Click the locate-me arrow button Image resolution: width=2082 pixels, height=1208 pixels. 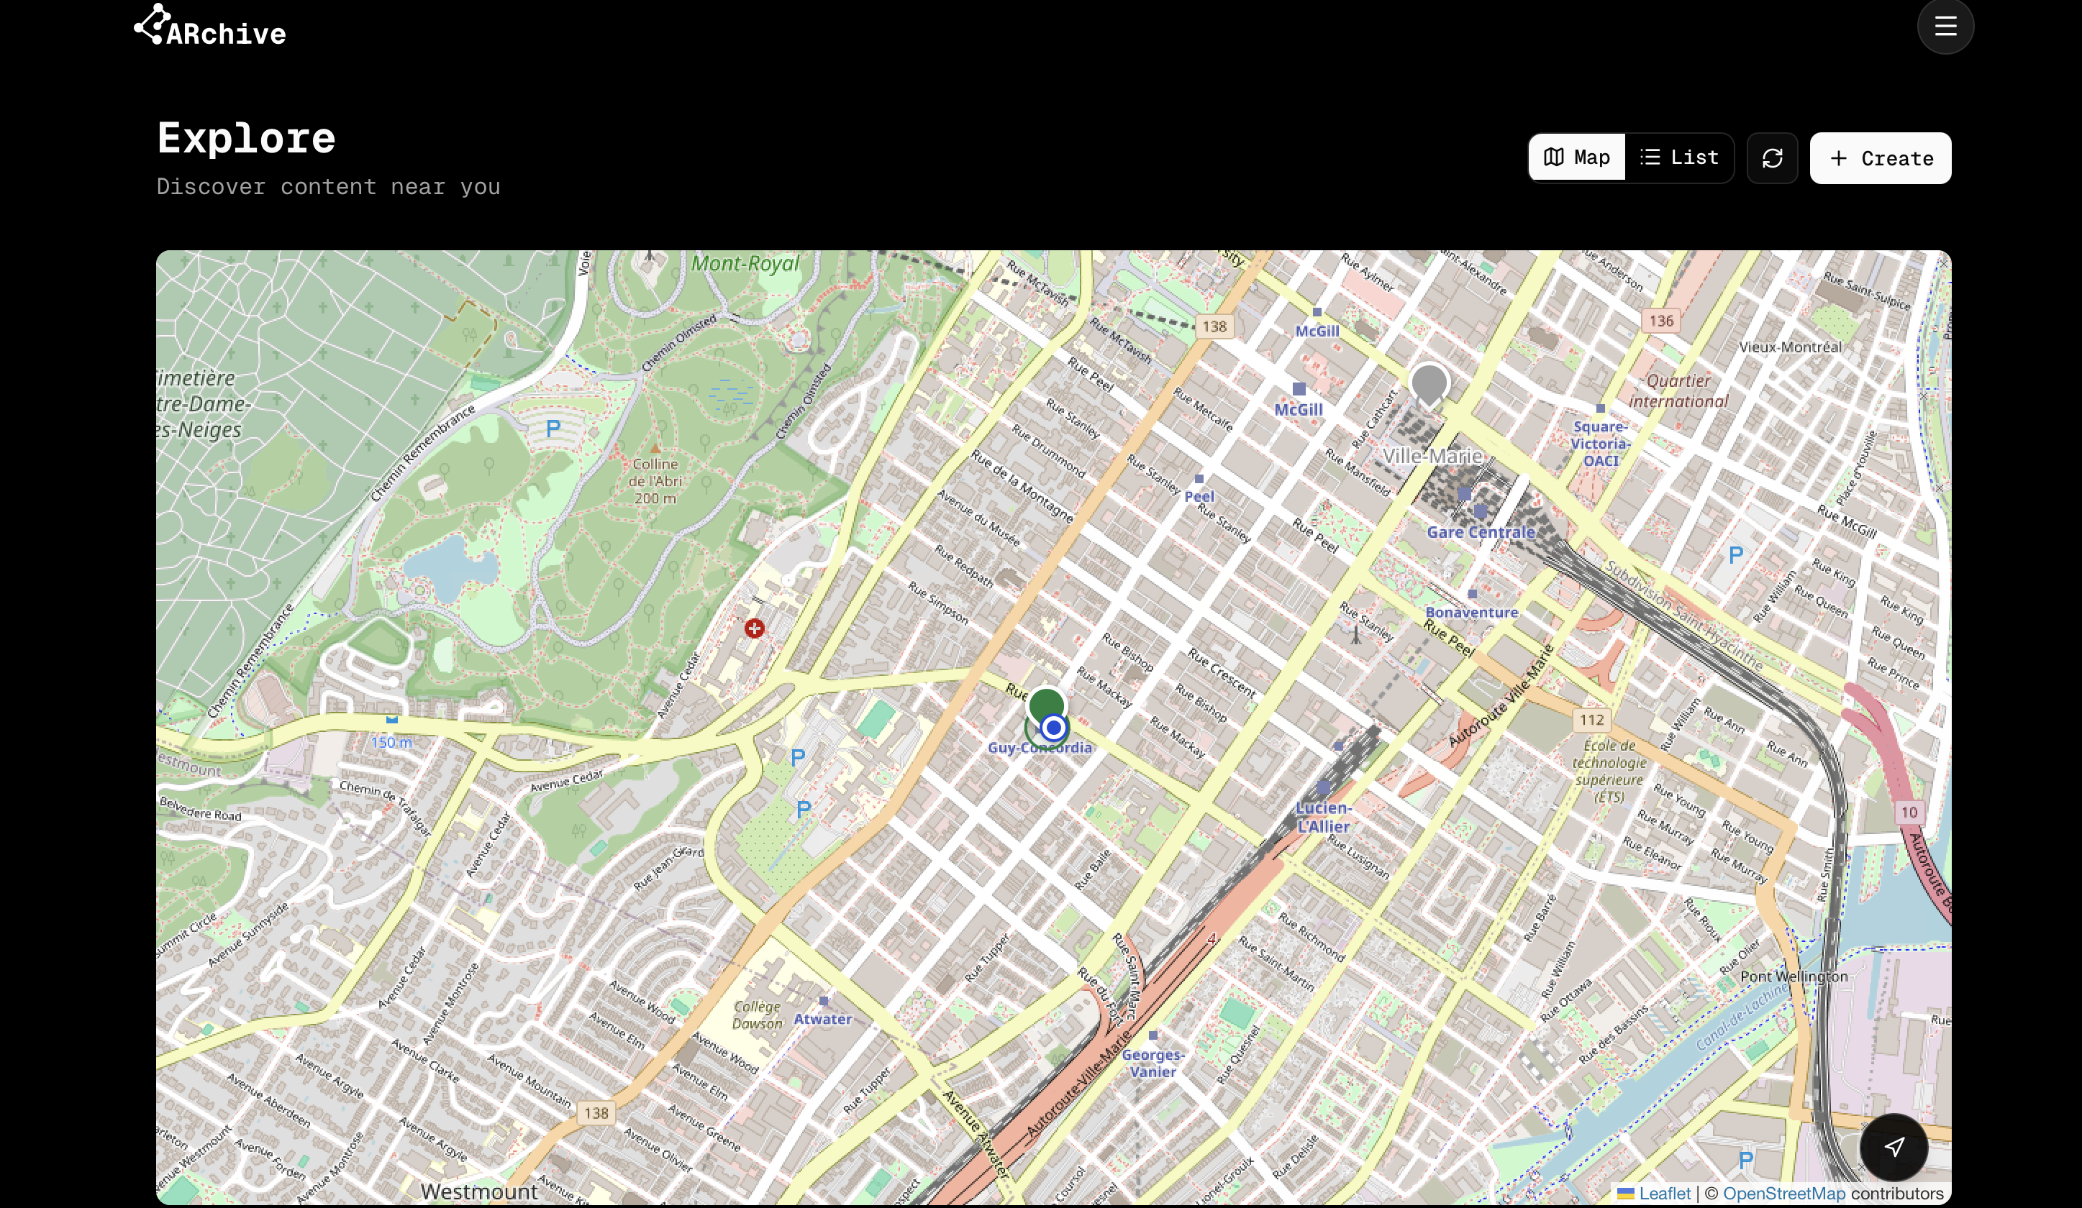coord(1894,1146)
